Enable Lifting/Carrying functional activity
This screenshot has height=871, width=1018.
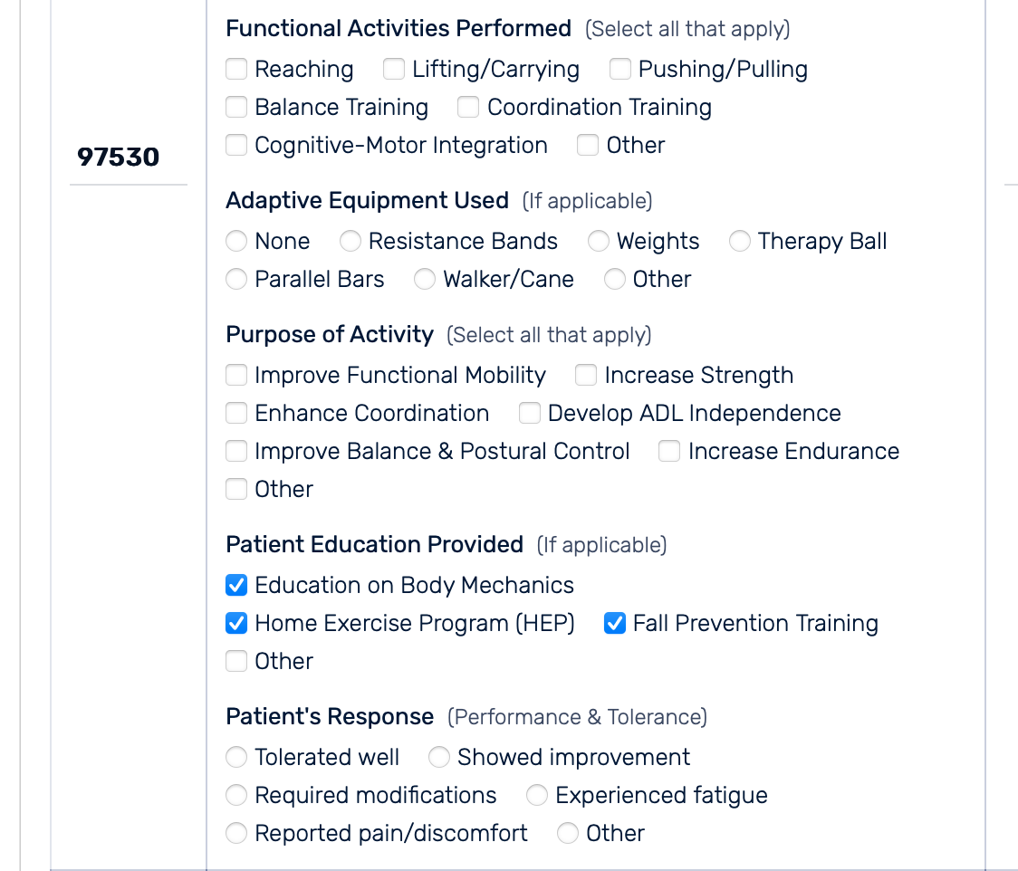point(394,70)
